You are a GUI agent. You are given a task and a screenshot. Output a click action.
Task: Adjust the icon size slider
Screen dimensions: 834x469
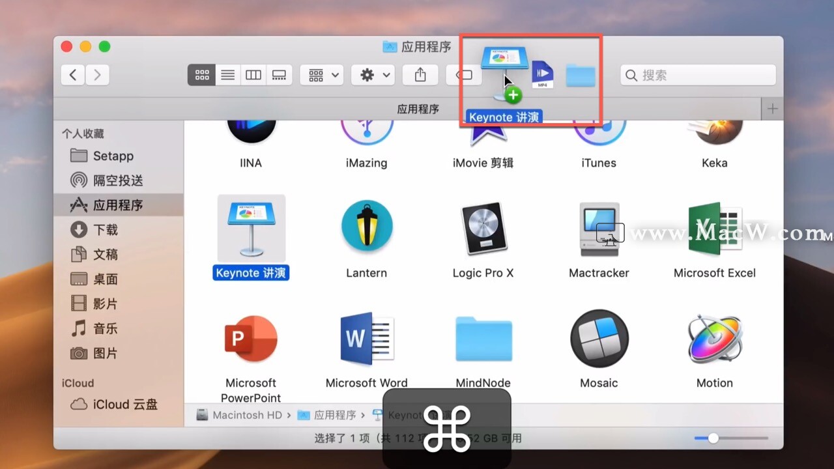[x=731, y=438]
